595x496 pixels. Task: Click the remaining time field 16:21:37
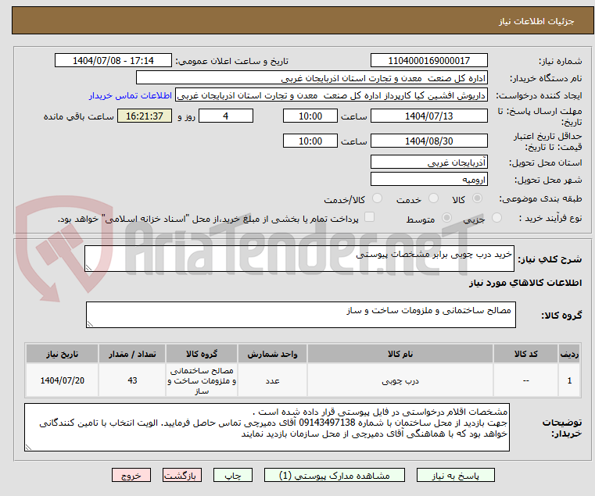tap(145, 116)
